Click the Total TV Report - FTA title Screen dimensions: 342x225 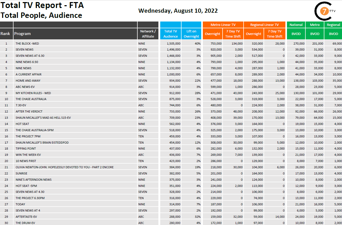(x=42, y=5)
